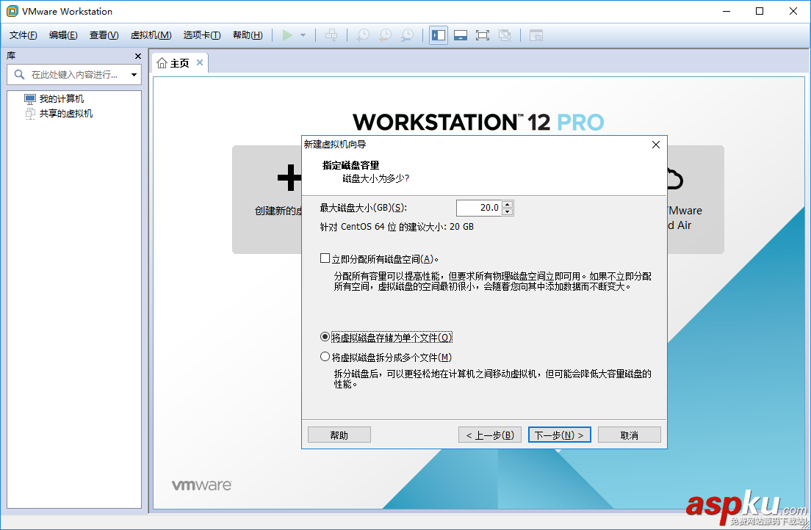Decrease disk size with down spinner arrow
Image resolution: width=811 pixels, height=530 pixels.
(508, 211)
